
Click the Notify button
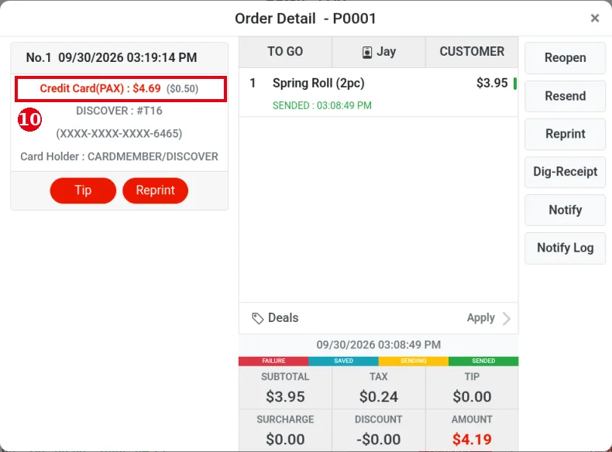click(566, 210)
